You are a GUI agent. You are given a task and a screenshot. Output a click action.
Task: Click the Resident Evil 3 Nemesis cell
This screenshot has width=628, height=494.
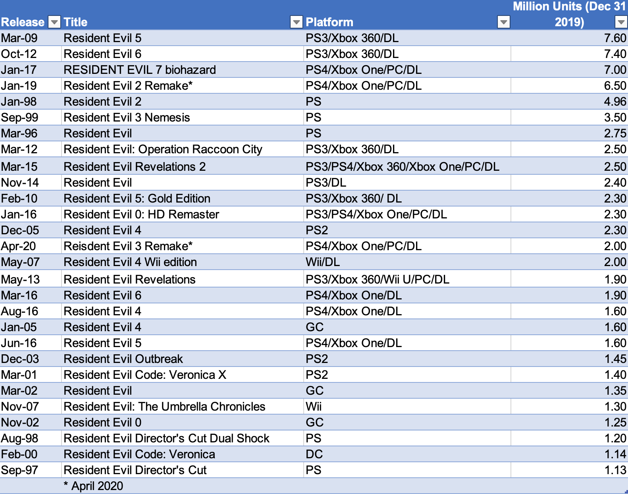click(127, 118)
